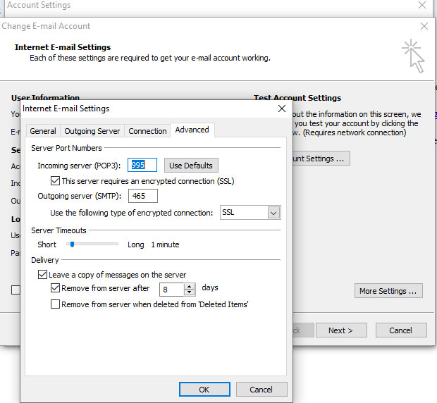Click the Use Defaults button
Viewport: 437px width, 403px height.
tap(191, 166)
